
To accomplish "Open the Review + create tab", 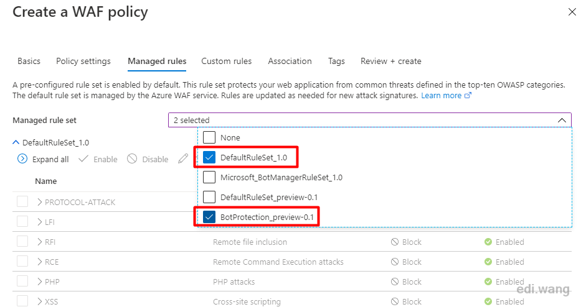I will click(x=391, y=61).
